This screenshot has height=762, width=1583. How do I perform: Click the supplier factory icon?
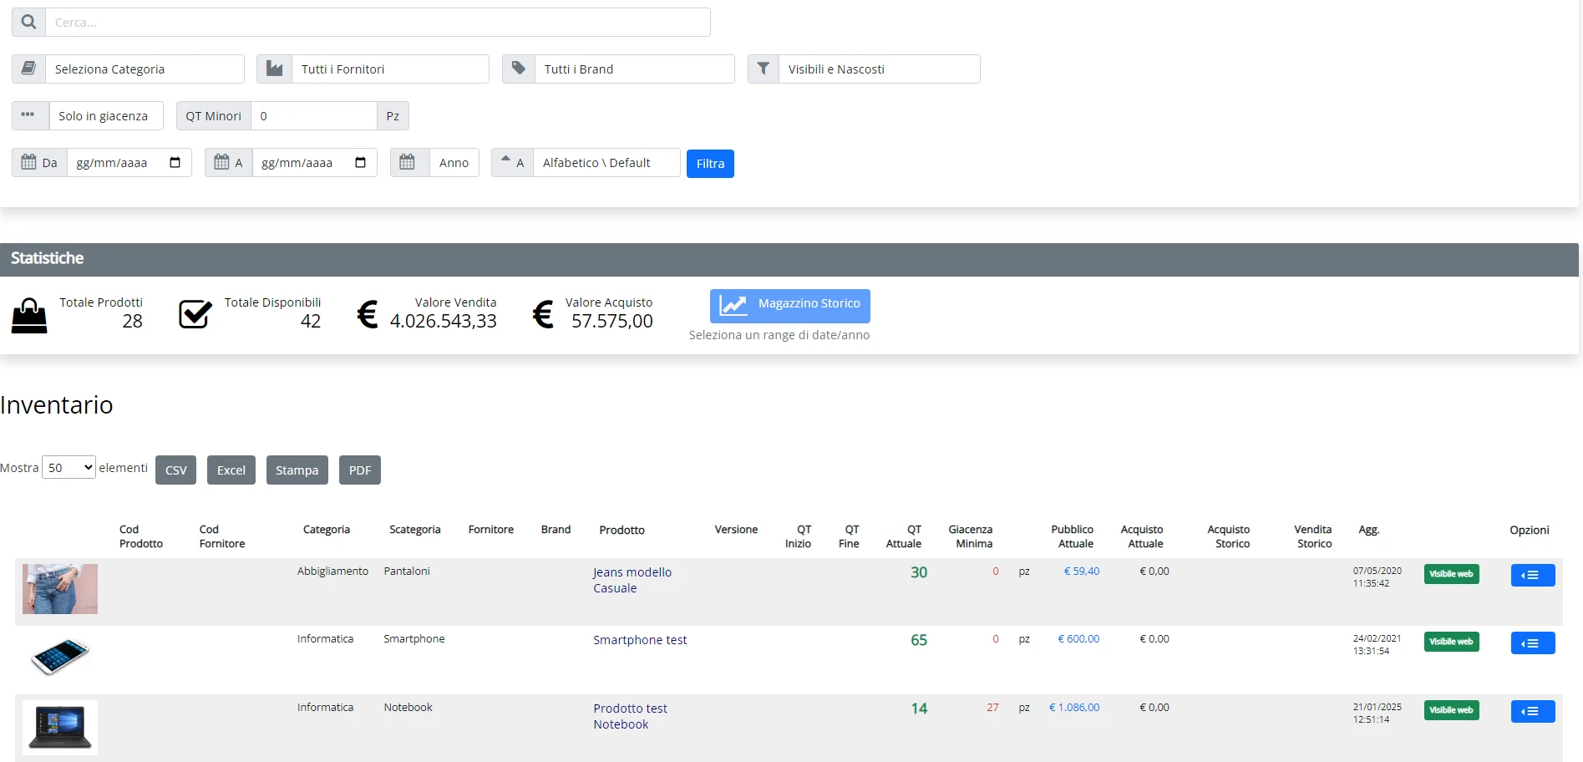pyautogui.click(x=274, y=69)
